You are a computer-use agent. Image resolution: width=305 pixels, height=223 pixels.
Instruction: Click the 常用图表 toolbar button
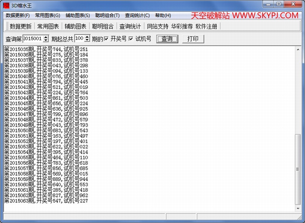(x=48, y=27)
